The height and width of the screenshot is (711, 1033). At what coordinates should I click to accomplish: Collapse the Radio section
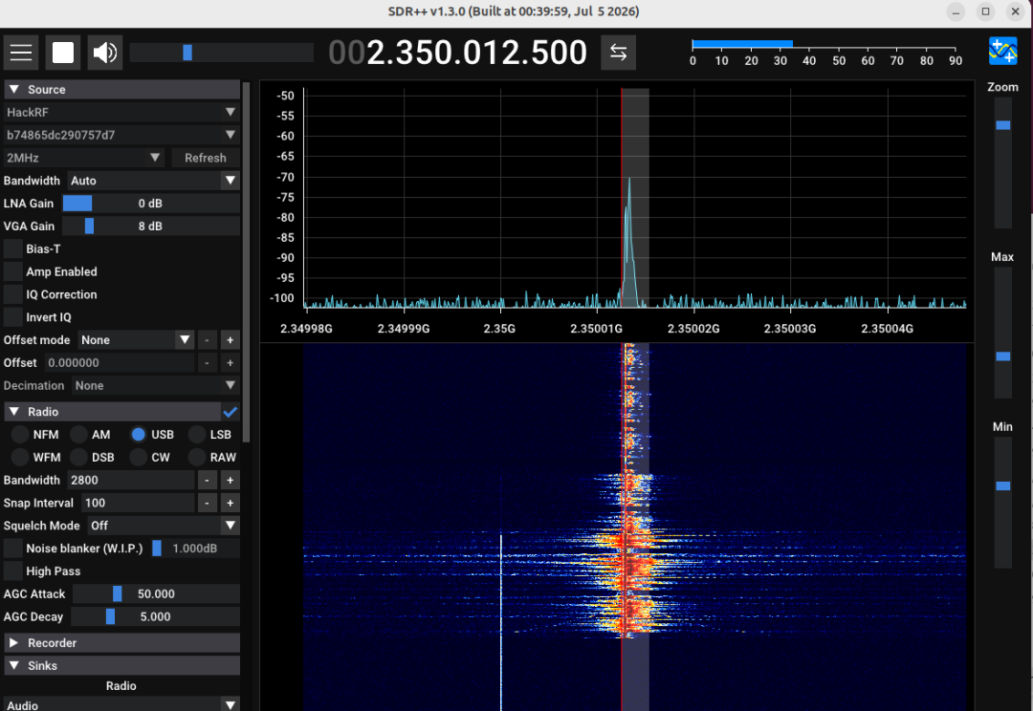click(x=112, y=412)
